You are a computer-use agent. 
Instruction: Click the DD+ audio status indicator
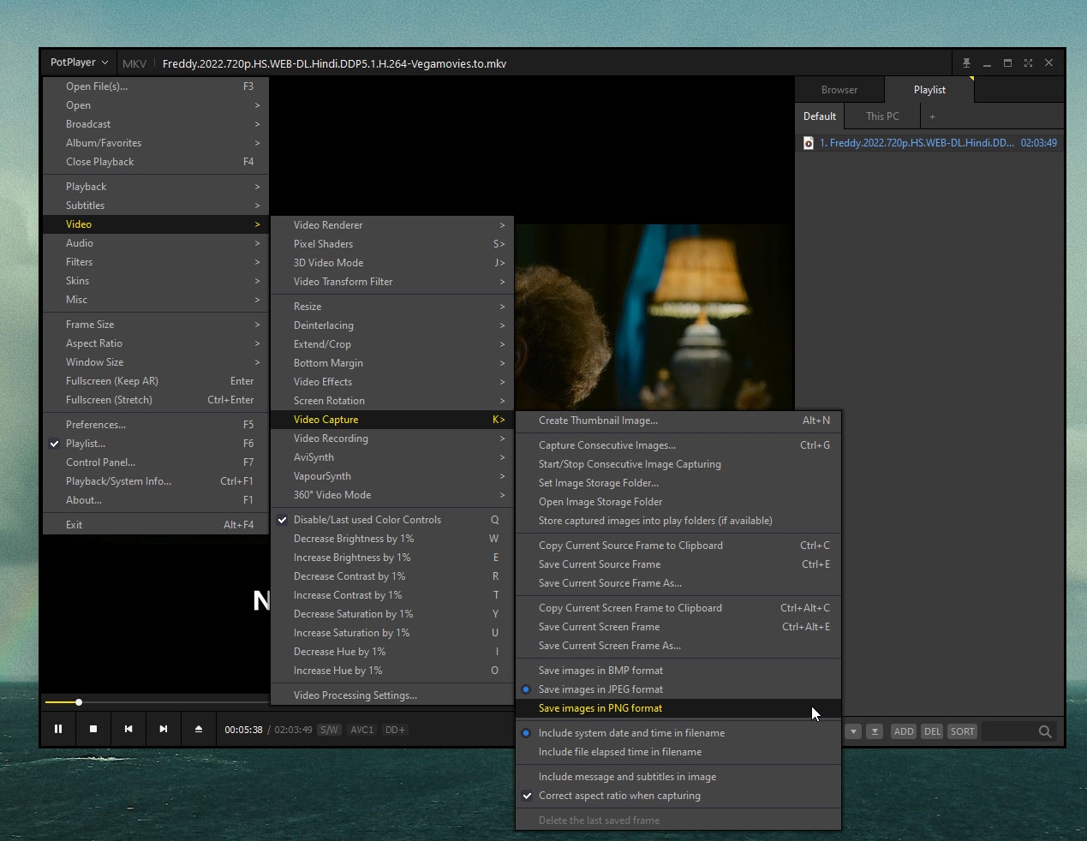[394, 730]
